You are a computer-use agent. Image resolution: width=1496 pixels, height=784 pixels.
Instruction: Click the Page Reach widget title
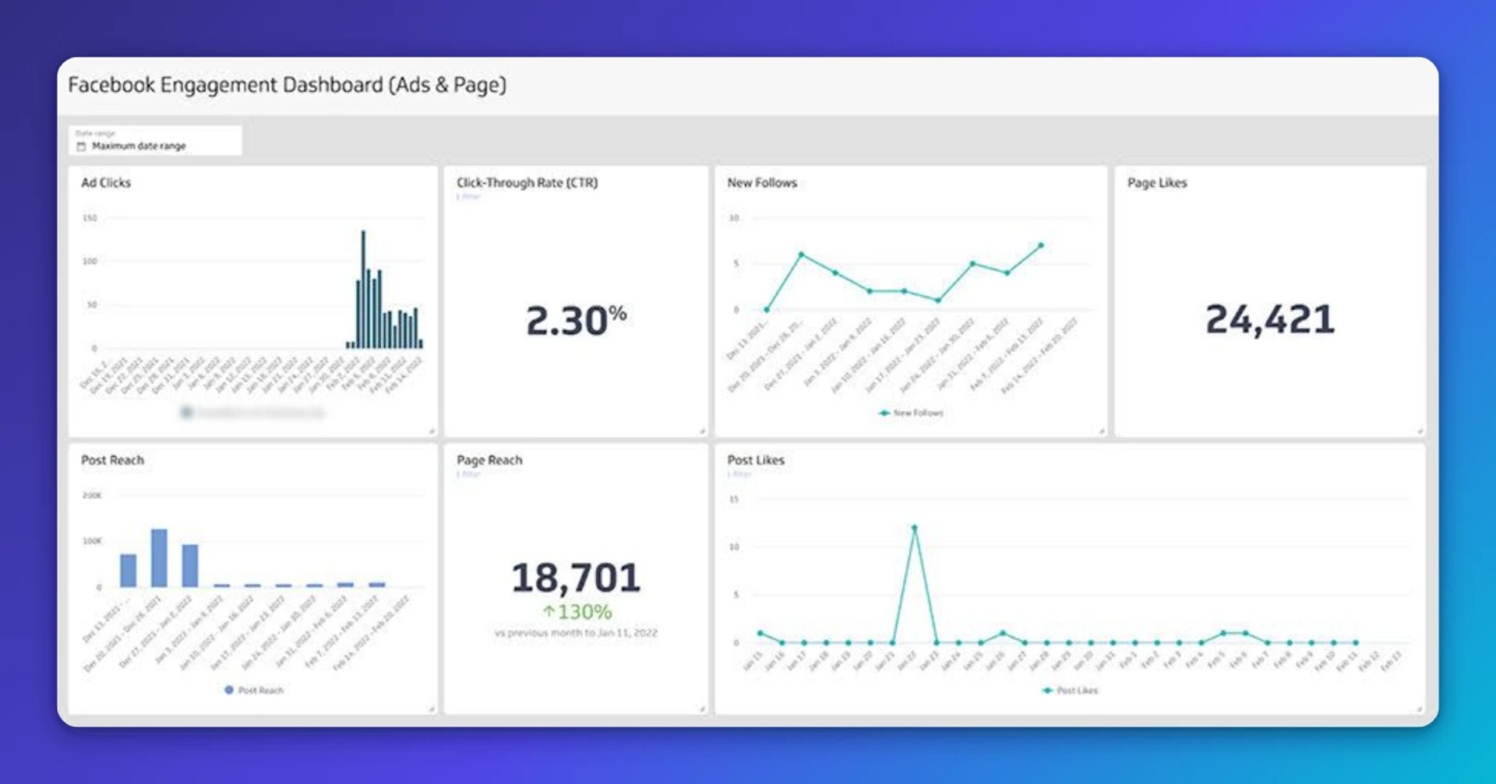[x=489, y=459]
